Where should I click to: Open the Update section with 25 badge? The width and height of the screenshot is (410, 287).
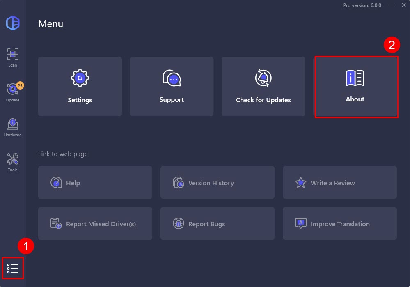(13, 92)
